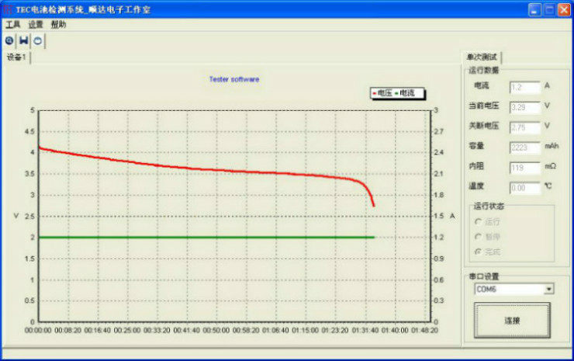Open the 帮助 menu
The image size is (574, 361).
click(58, 25)
